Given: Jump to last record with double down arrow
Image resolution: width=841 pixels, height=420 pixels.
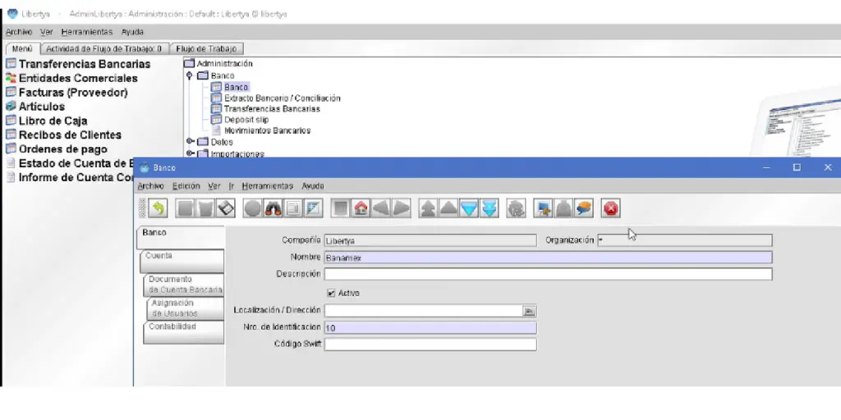Looking at the screenshot, I should tap(489, 209).
